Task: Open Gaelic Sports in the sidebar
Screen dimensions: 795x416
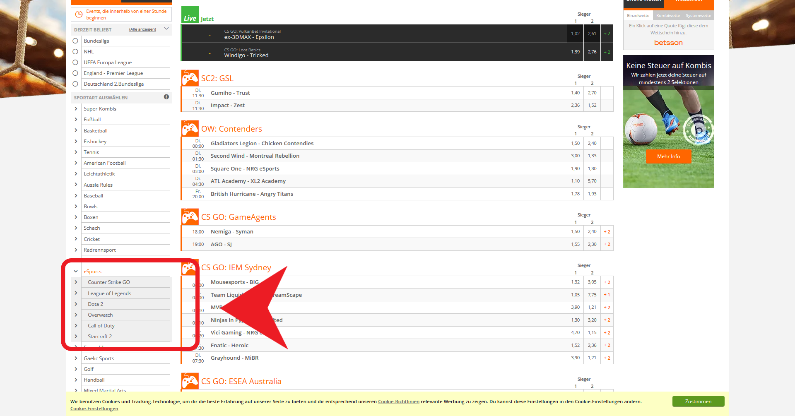Action: click(x=99, y=358)
